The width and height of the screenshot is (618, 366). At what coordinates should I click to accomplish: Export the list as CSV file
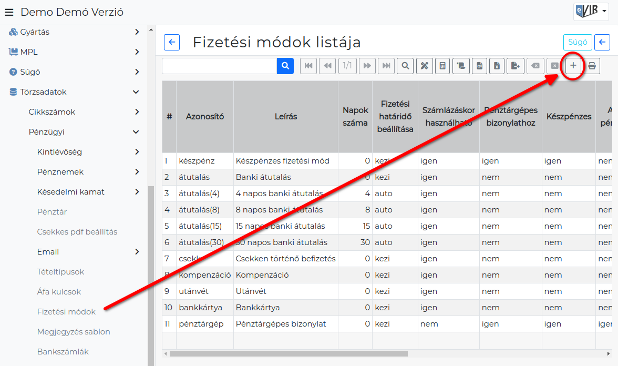[x=479, y=66]
